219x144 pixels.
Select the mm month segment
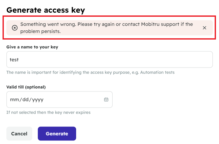[x=14, y=100]
